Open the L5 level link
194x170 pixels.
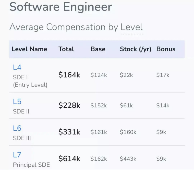(x=17, y=101)
